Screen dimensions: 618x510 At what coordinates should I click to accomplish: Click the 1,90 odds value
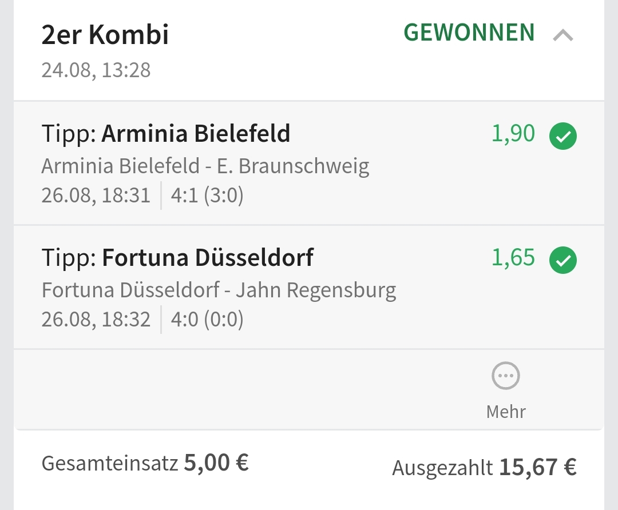pyautogui.click(x=513, y=134)
